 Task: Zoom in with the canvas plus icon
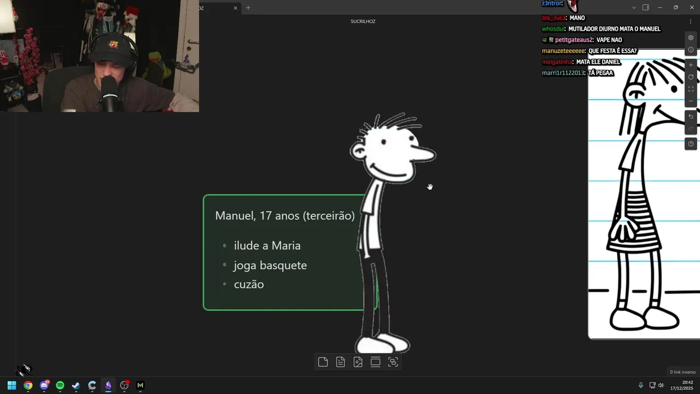(691, 65)
